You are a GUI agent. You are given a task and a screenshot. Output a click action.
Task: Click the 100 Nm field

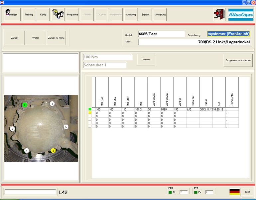pyautogui.click(x=108, y=57)
